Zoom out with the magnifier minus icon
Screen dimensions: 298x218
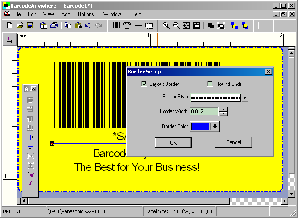pyautogui.click(x=176, y=25)
